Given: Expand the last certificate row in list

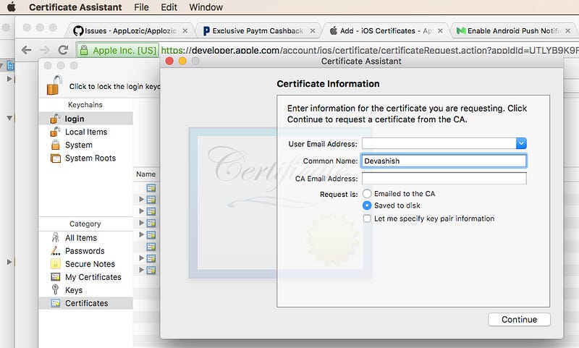Looking at the screenshot, I should [142, 270].
